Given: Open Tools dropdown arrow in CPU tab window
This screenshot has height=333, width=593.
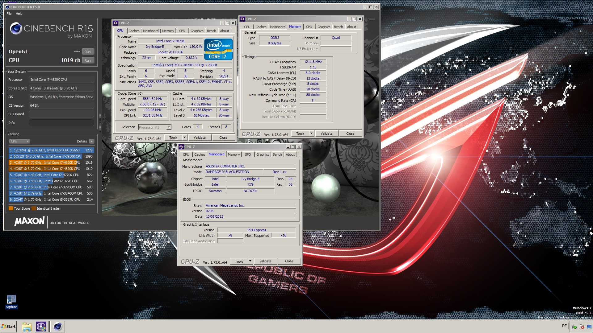Looking at the screenshot, I should pos(185,138).
